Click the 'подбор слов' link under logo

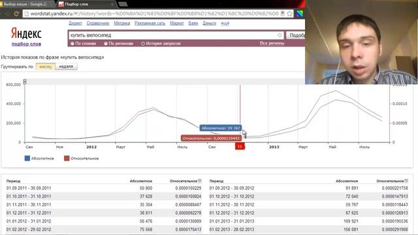[x=26, y=44]
